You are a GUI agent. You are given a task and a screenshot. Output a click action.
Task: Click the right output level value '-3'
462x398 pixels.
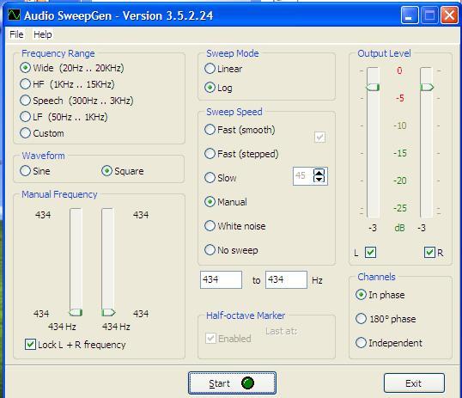pyautogui.click(x=422, y=228)
